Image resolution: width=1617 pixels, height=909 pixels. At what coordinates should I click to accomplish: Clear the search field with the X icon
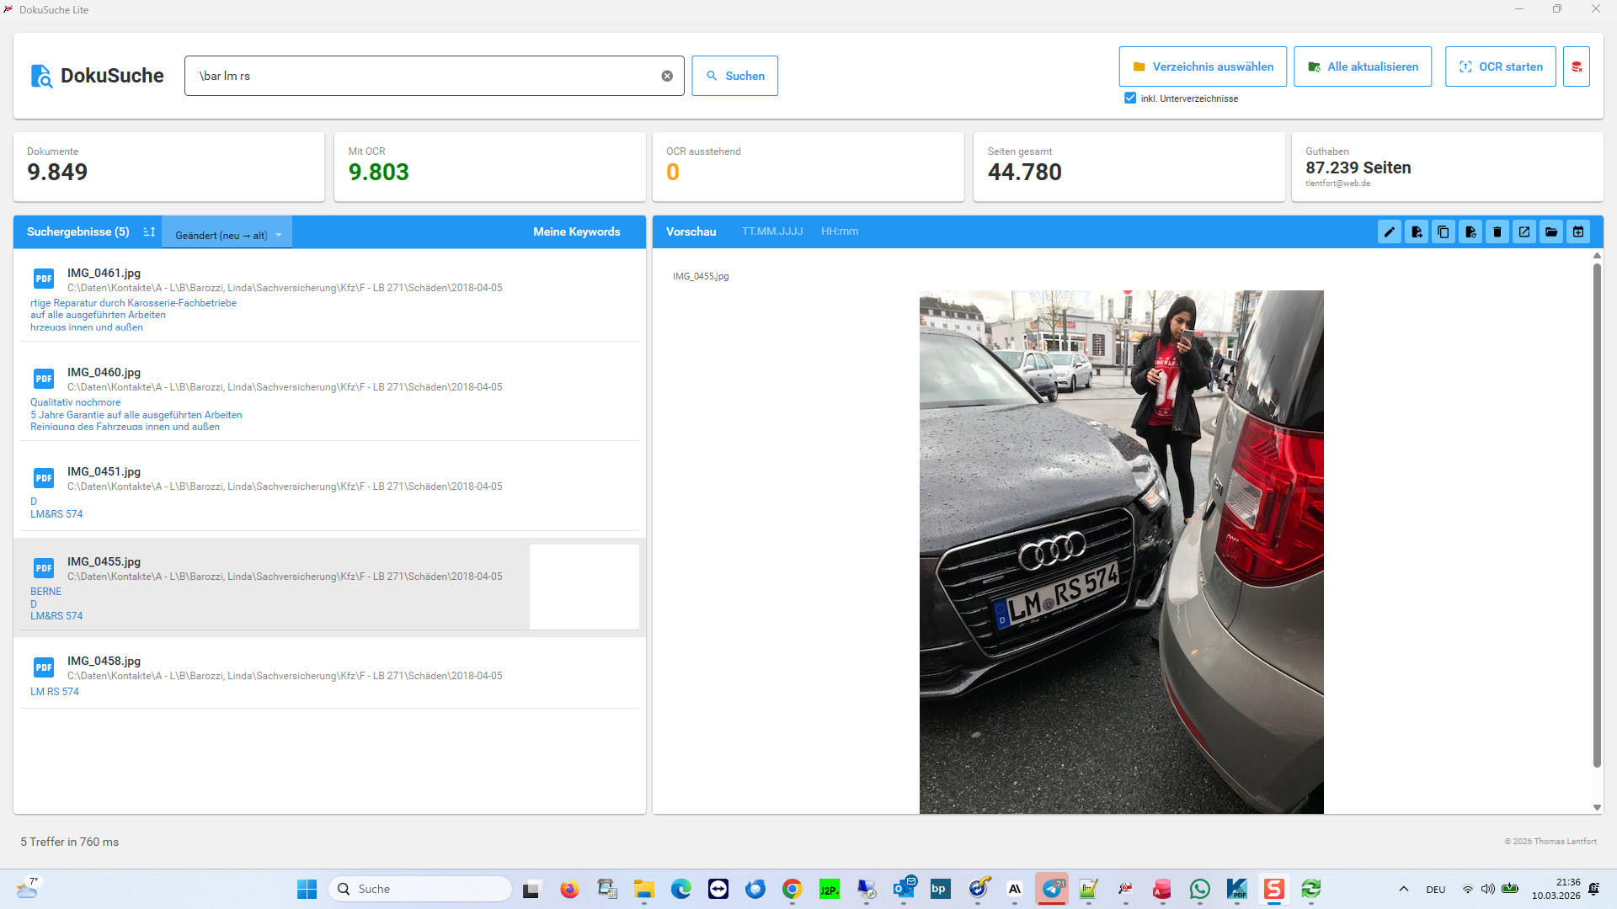pyautogui.click(x=667, y=76)
